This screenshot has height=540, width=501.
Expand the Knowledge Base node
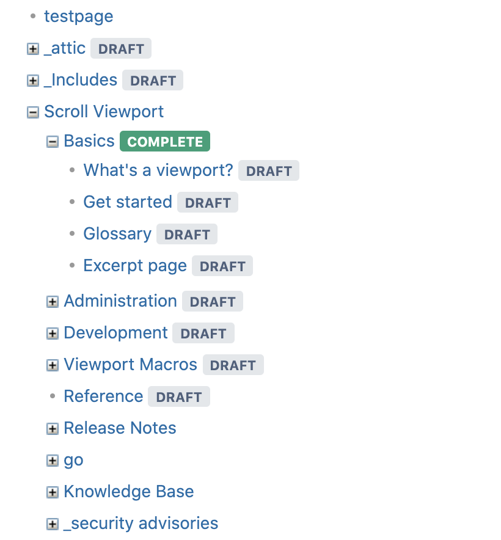pos(53,492)
